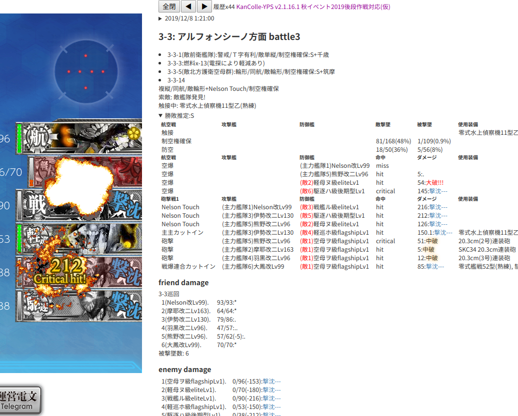
Task: Click the 3-3-14 list entry
Action: (x=176, y=80)
